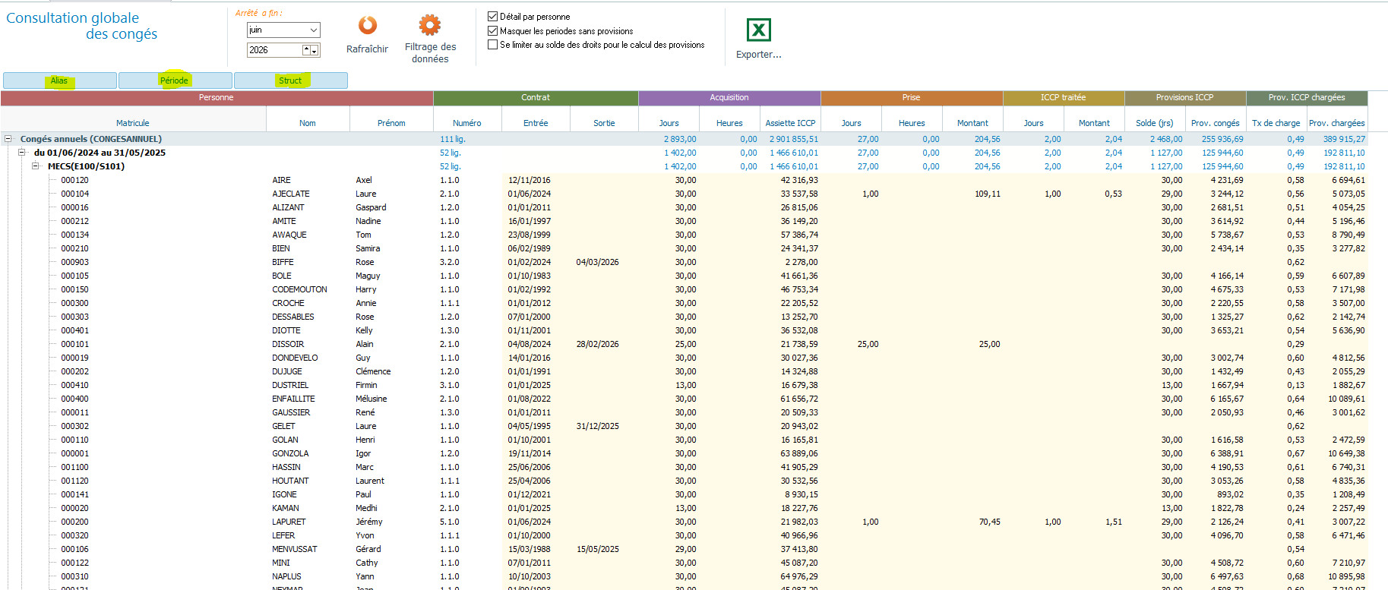1388x590 pixels.
Task: Click the Struct grouping button
Action: (291, 80)
